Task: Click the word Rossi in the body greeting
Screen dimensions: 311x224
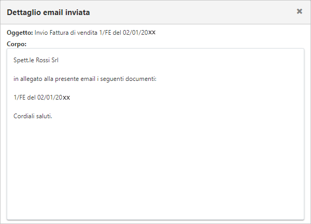Action: [x=43, y=60]
